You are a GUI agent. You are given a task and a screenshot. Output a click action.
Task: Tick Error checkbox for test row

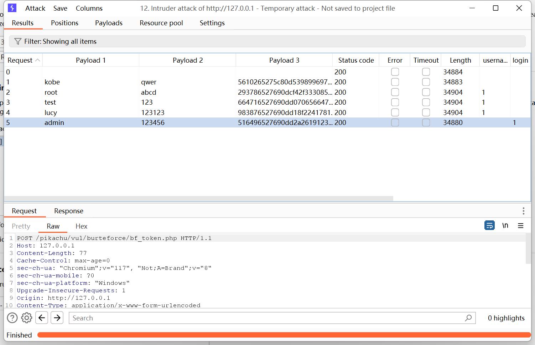tap(395, 102)
